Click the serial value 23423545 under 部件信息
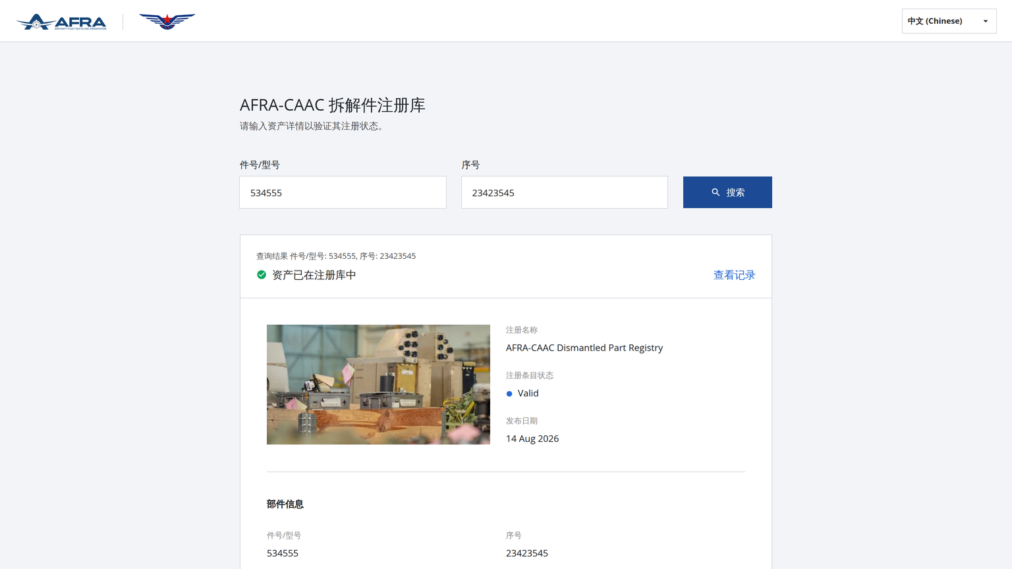 pos(527,553)
